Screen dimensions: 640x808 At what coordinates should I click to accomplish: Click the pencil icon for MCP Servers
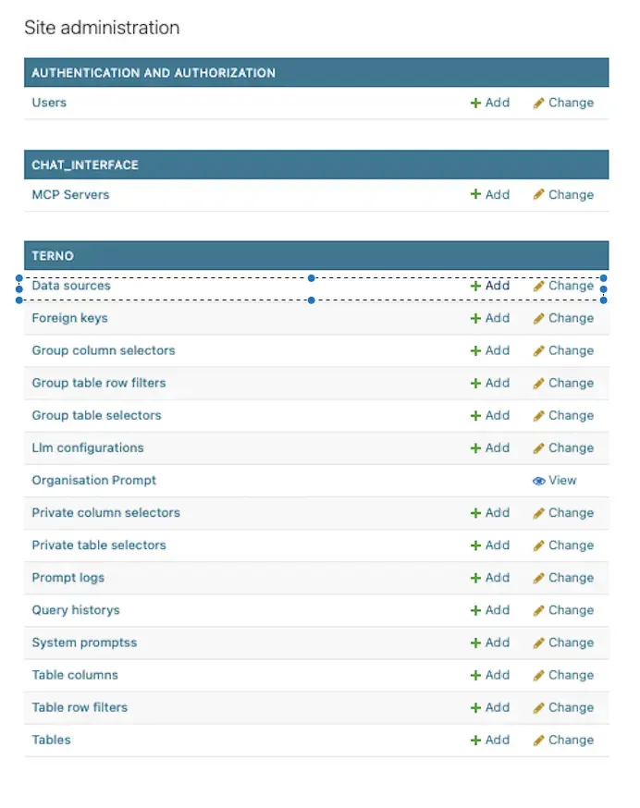point(538,195)
